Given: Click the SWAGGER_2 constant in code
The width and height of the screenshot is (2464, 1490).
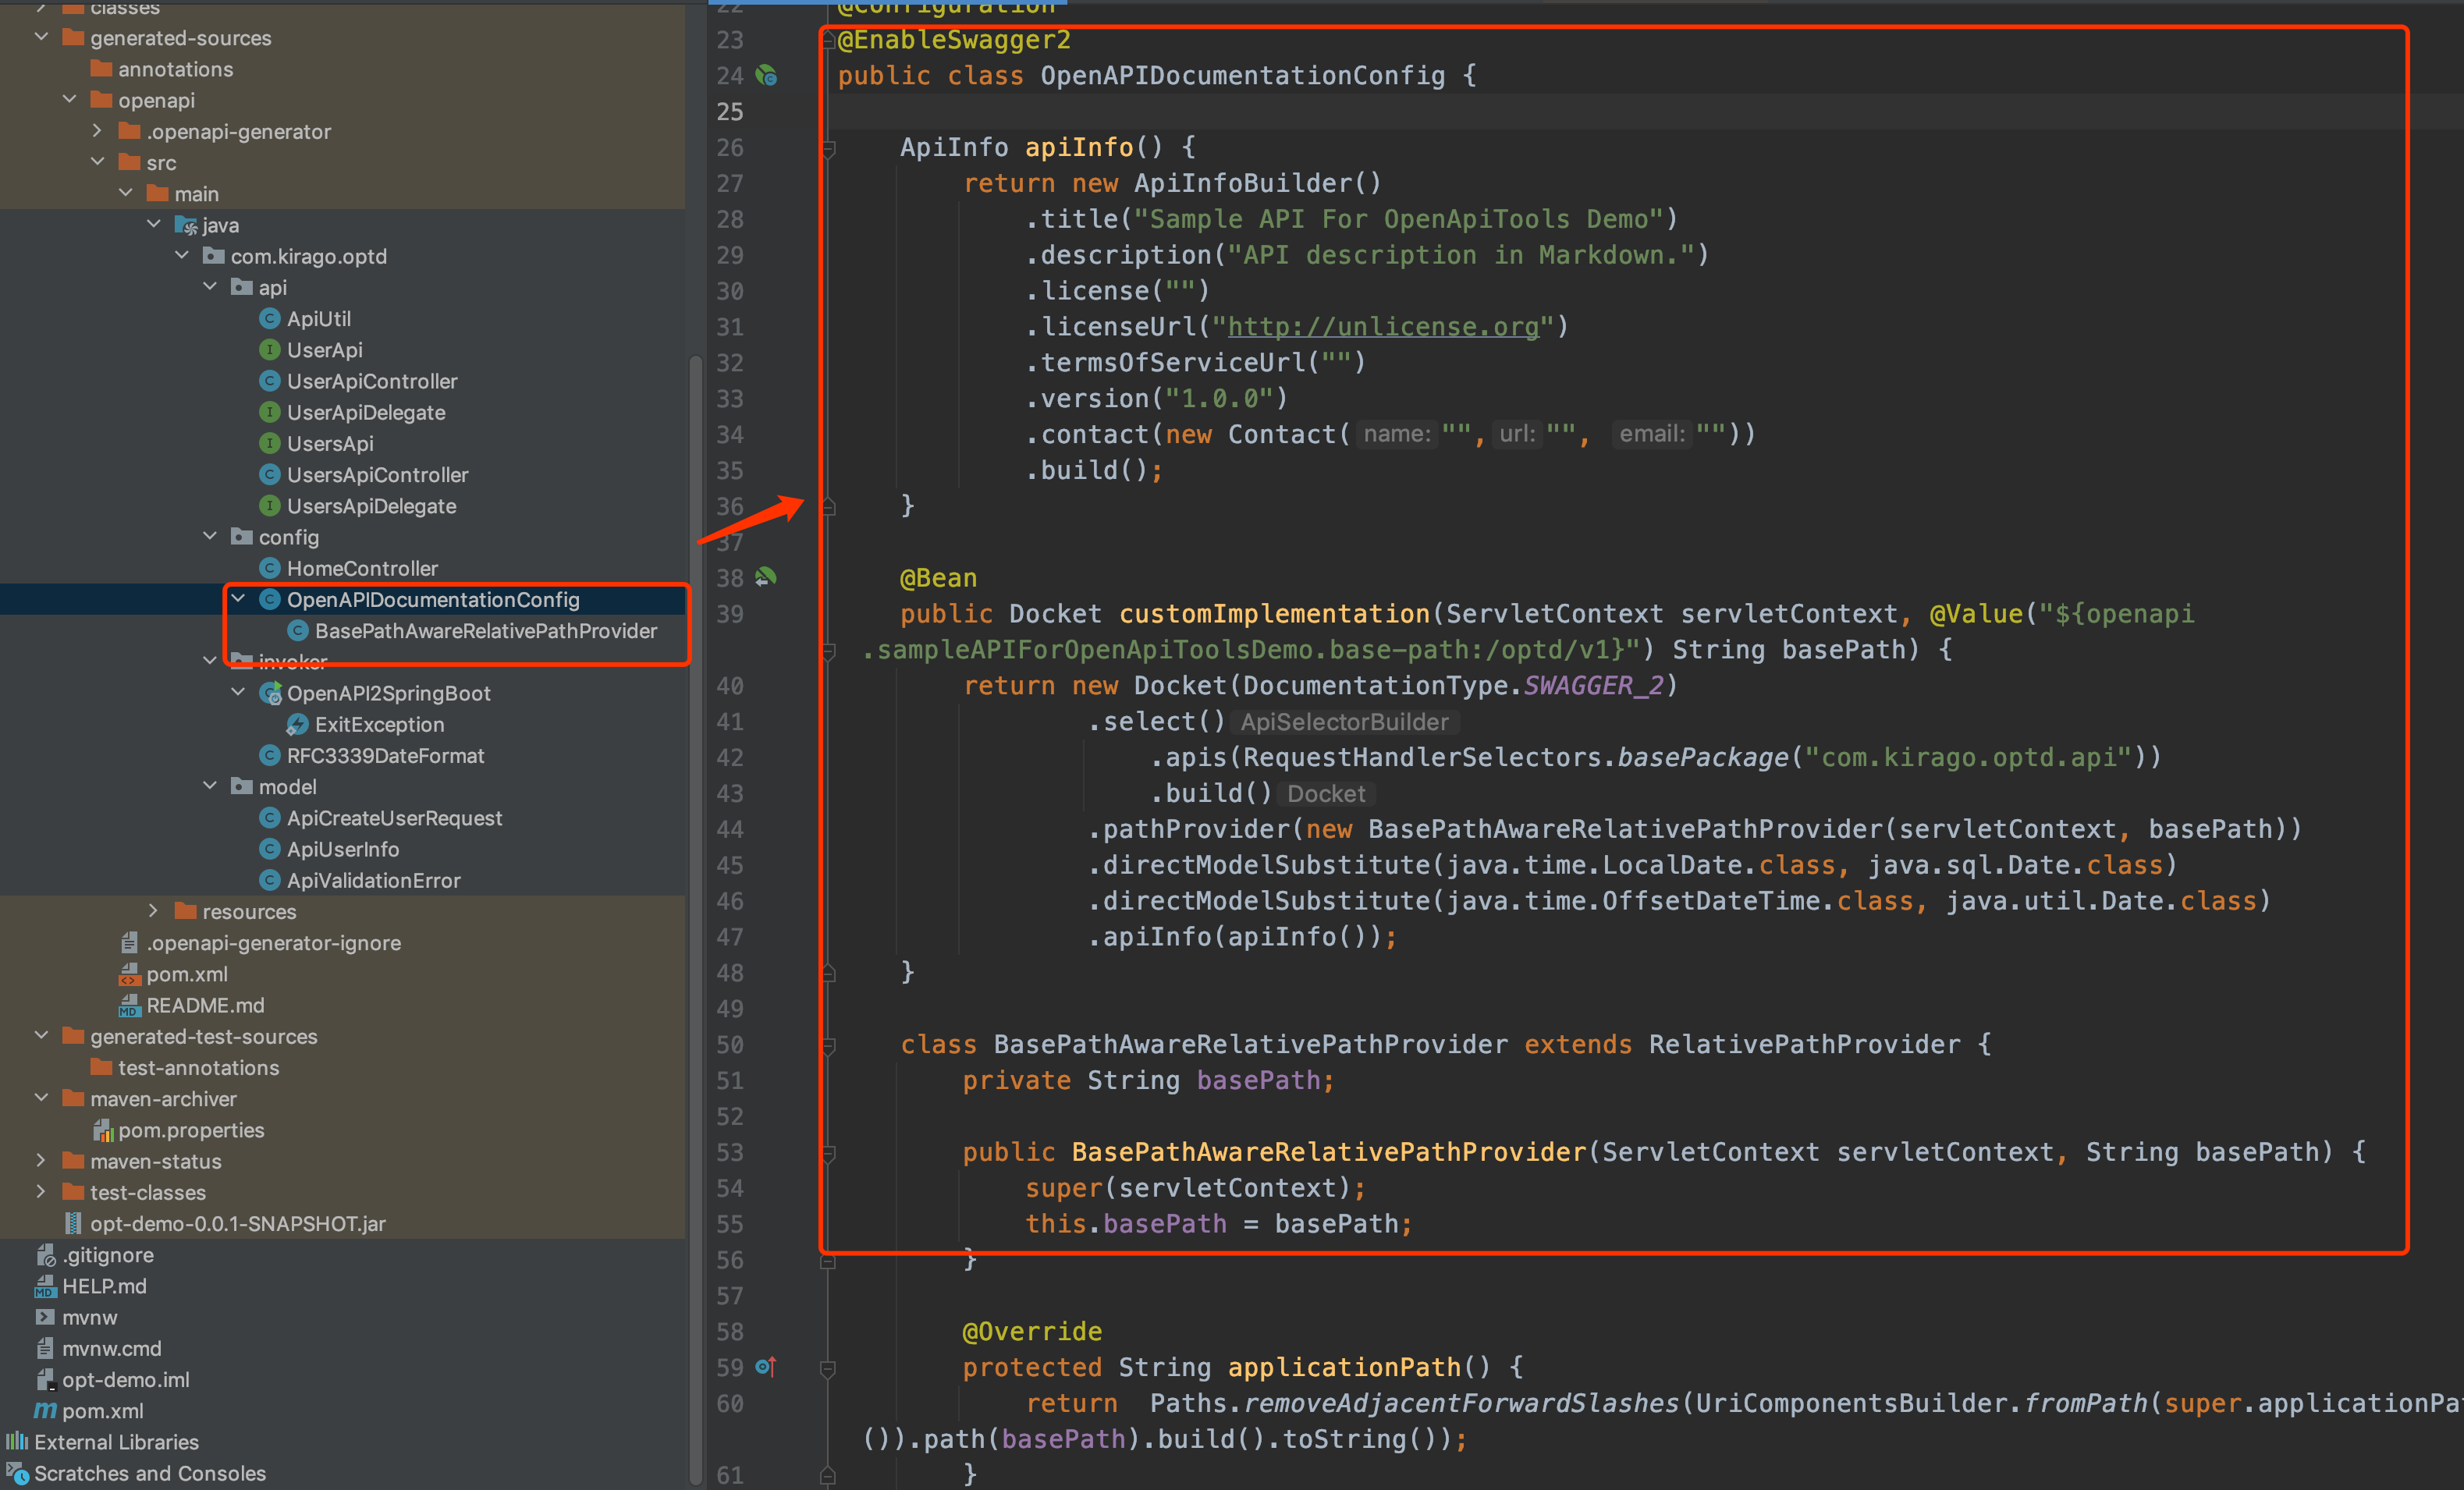Looking at the screenshot, I should point(1593,686).
